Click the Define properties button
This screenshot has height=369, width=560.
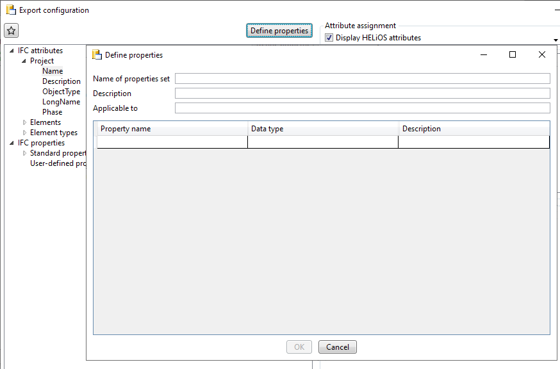pyautogui.click(x=279, y=31)
